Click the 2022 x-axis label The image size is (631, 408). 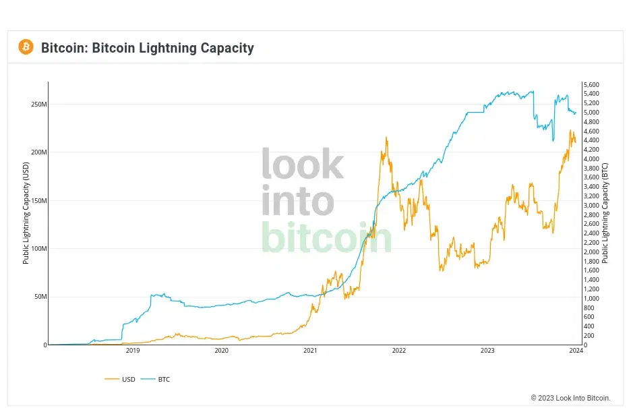tap(399, 351)
